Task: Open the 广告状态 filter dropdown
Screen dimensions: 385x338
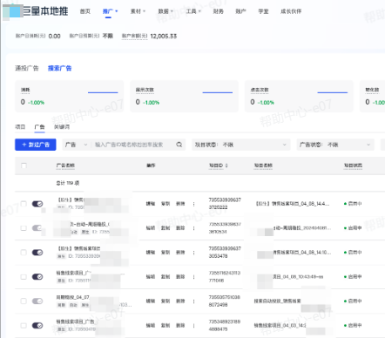Action: click(335, 145)
